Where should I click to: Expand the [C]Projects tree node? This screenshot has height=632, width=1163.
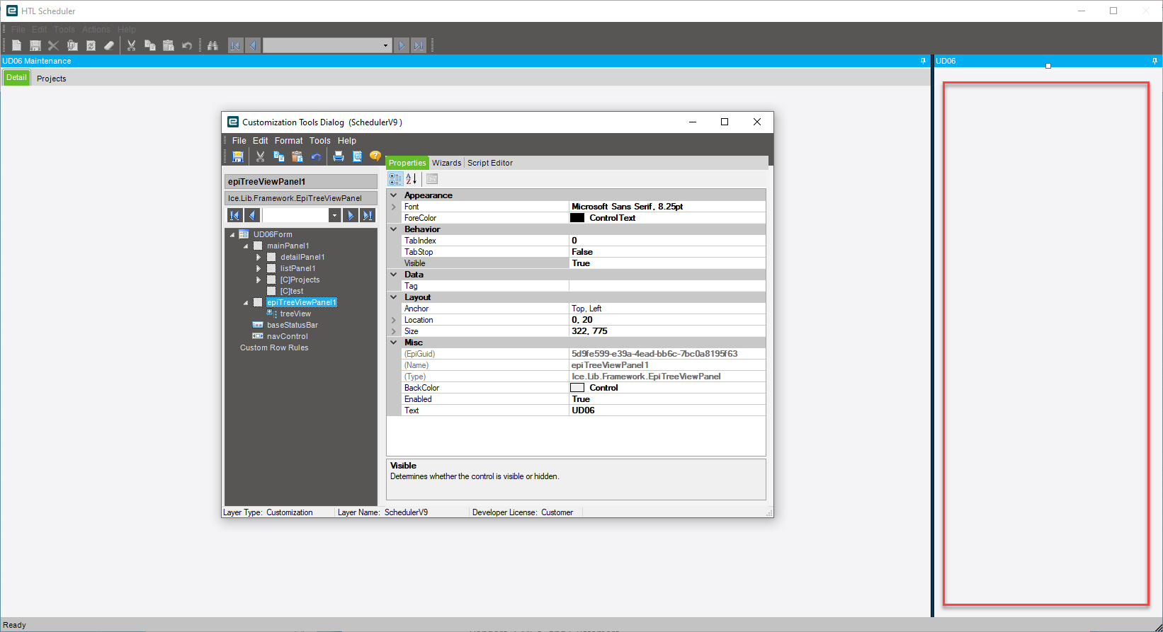(259, 280)
